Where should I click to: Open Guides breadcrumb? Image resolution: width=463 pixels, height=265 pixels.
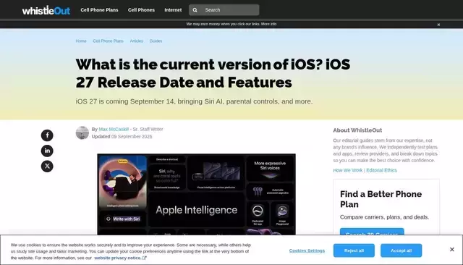(x=156, y=41)
